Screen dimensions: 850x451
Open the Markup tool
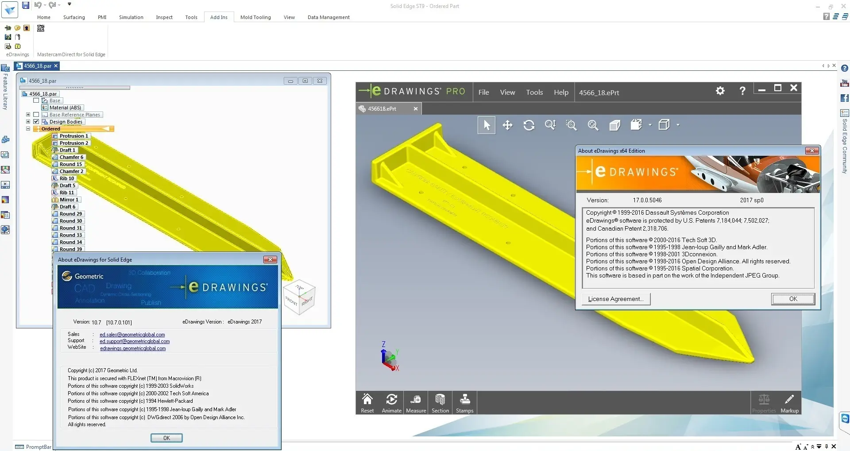789,403
